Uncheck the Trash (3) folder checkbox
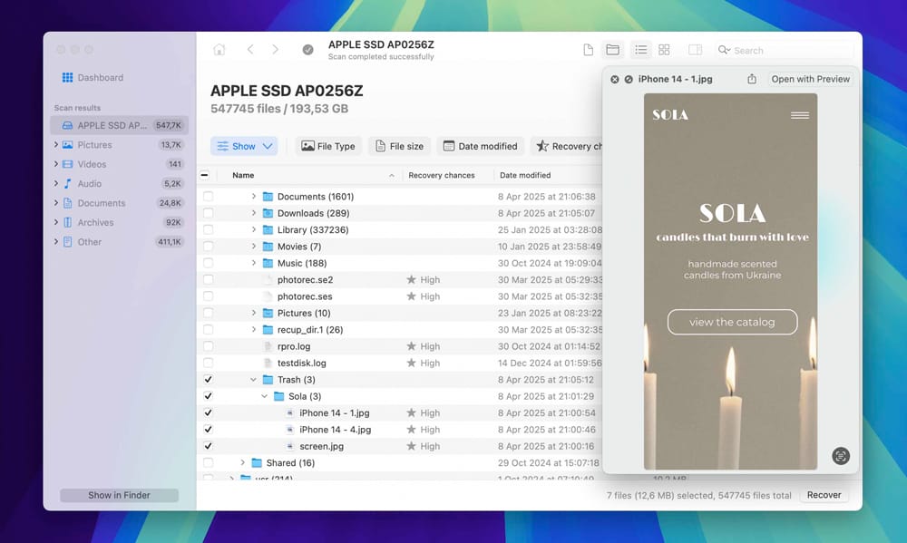This screenshot has height=543, width=907. [x=208, y=379]
